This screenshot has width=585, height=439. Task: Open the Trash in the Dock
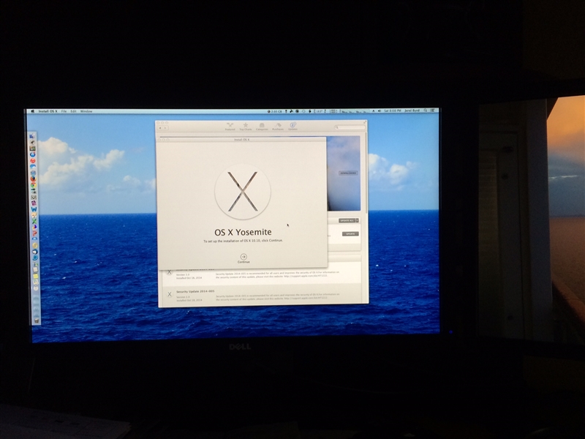[37, 320]
